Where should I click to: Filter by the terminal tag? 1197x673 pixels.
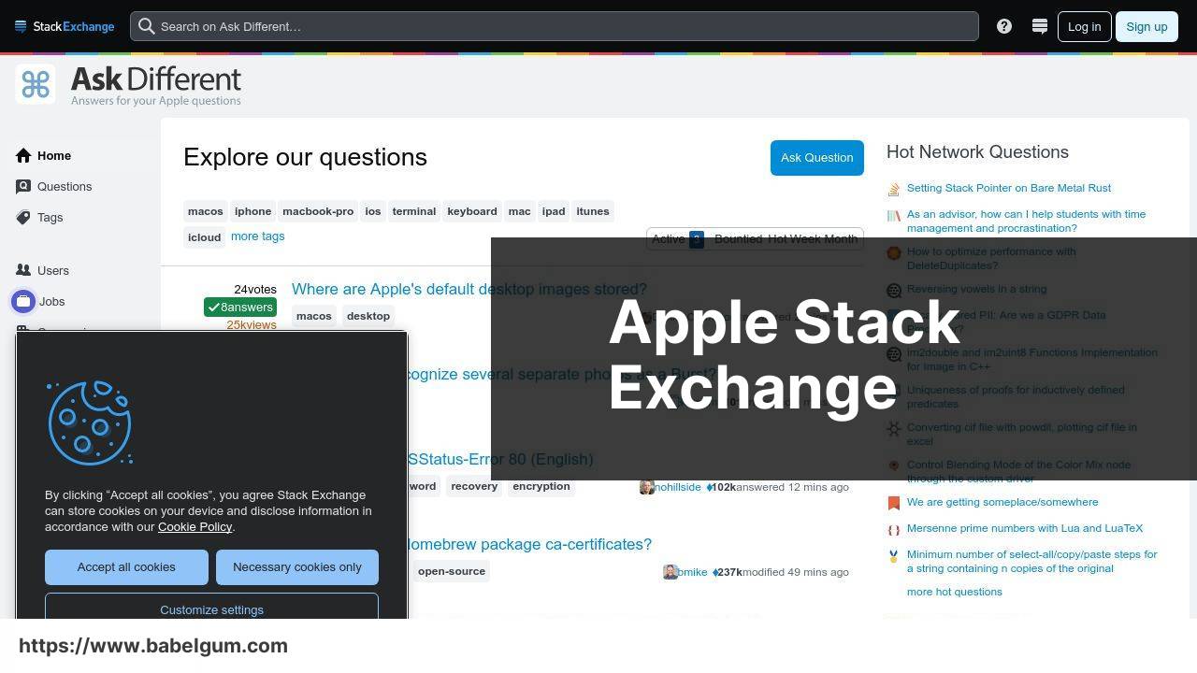coord(414,211)
